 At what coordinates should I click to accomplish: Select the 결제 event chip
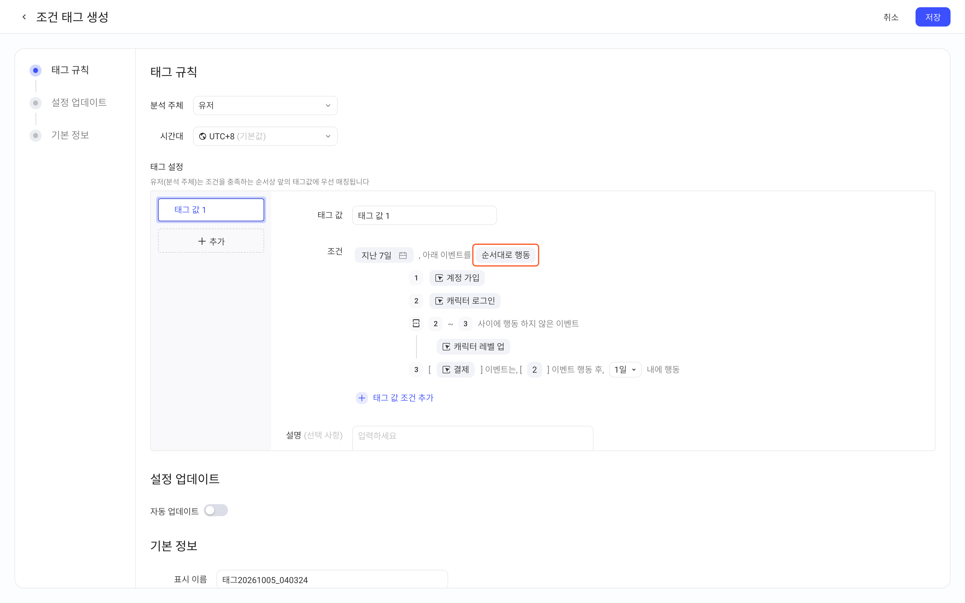pyautogui.click(x=455, y=370)
